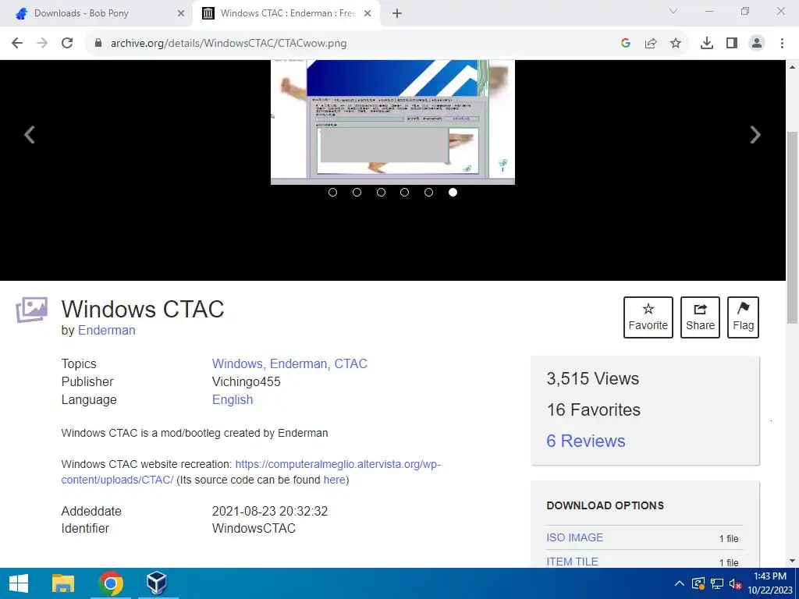Open the Chrome profile avatar

757,44
